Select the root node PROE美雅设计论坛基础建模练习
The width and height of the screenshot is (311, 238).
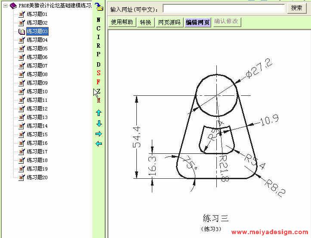click(x=55, y=6)
